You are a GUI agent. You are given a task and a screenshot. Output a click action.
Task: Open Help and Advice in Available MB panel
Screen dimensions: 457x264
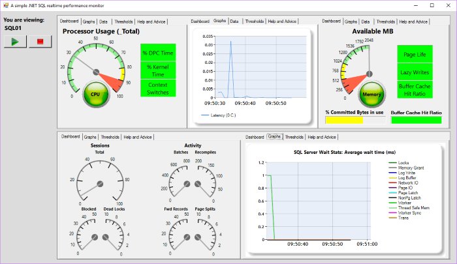pyautogui.click(x=413, y=22)
